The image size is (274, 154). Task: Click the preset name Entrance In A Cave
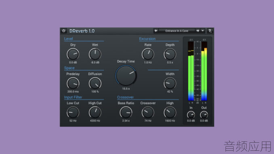(177, 31)
